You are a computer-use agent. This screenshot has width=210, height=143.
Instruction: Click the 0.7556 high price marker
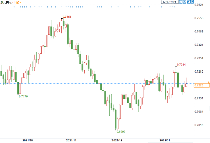pyautogui.click(x=67, y=17)
